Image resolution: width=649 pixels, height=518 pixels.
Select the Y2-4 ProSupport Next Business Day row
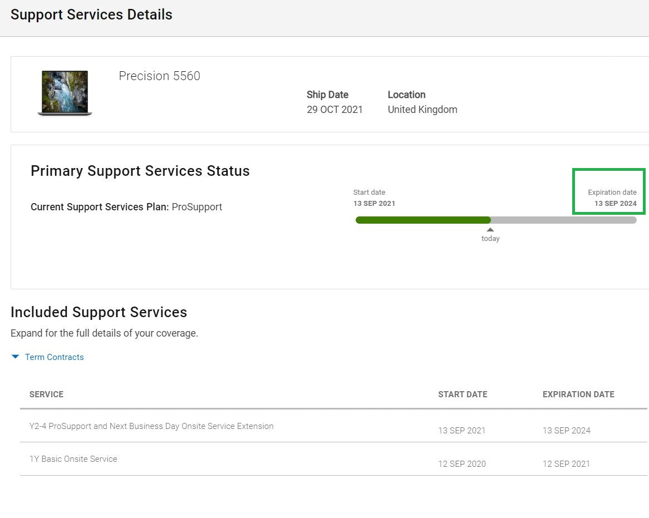(333, 426)
